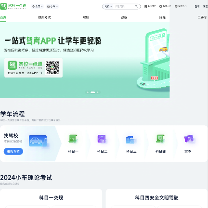Image resolution: width=208 pixels, height=208 pixels.
Task: Click the green 科目四 shield icon
Action: 160,139
